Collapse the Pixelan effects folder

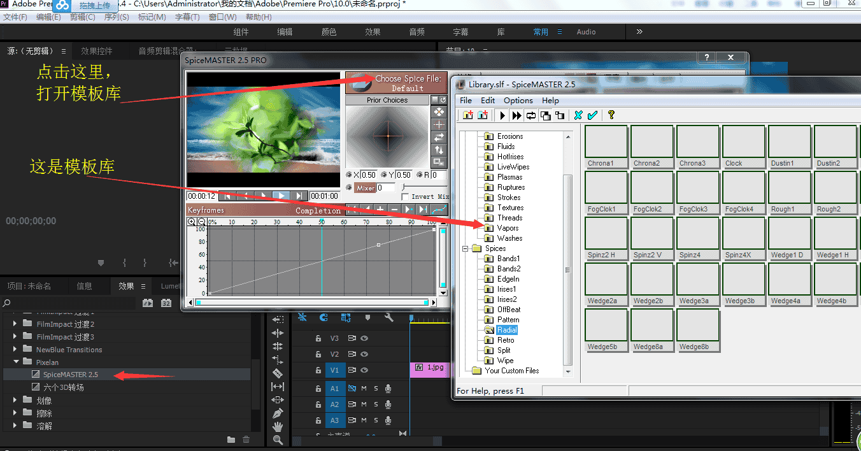pos(16,362)
